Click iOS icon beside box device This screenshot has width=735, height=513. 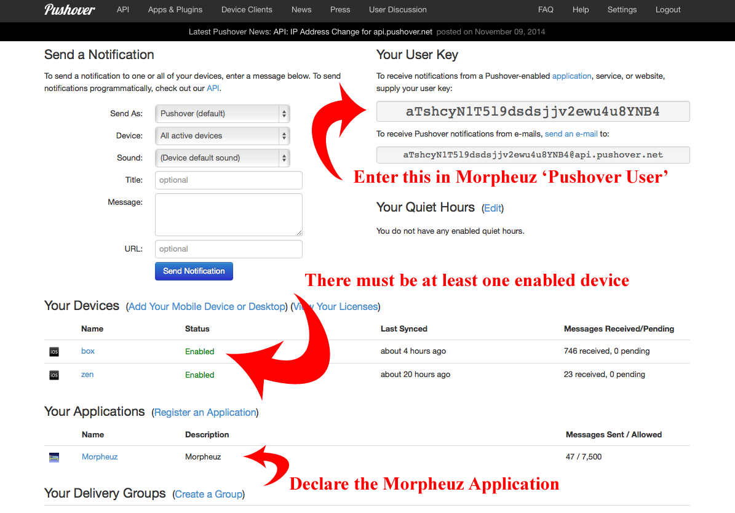pos(54,352)
